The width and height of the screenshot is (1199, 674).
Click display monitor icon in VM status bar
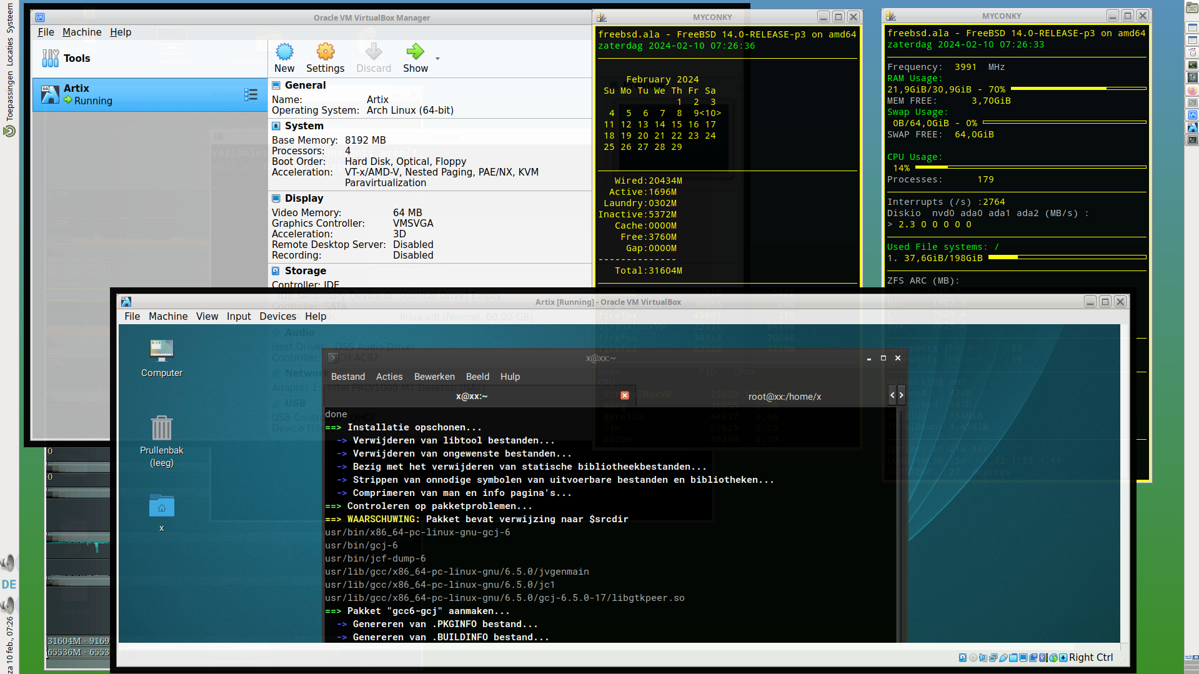point(1023,657)
